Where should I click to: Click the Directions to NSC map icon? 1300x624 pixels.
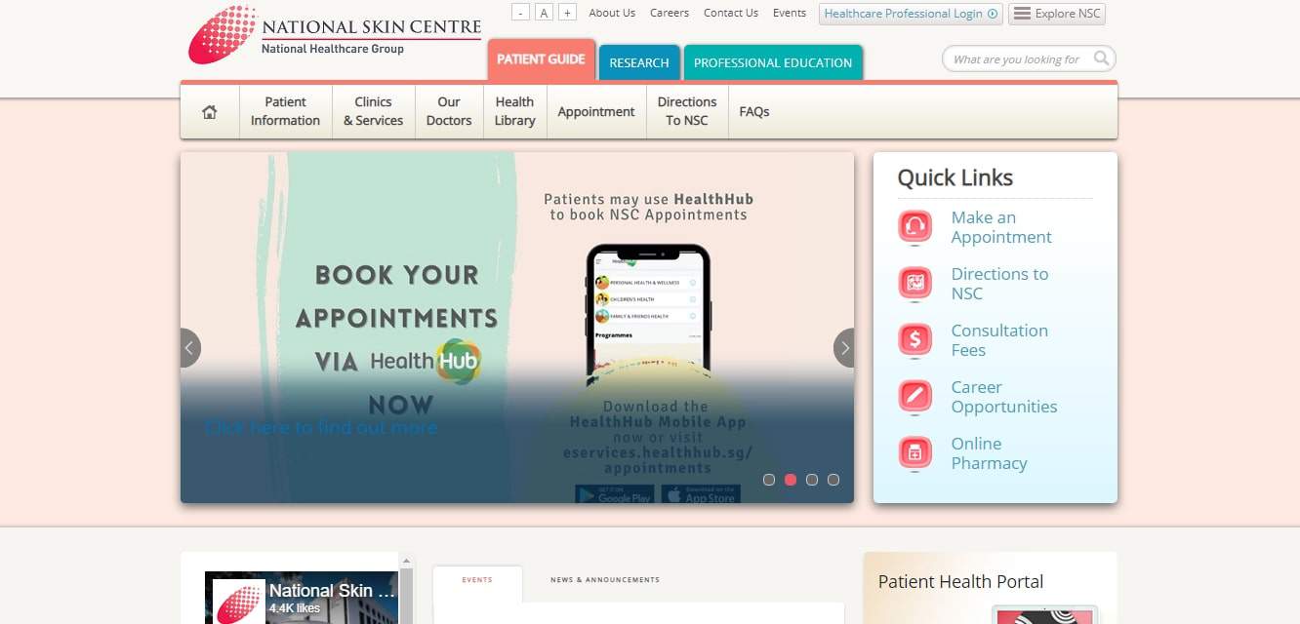(x=914, y=284)
